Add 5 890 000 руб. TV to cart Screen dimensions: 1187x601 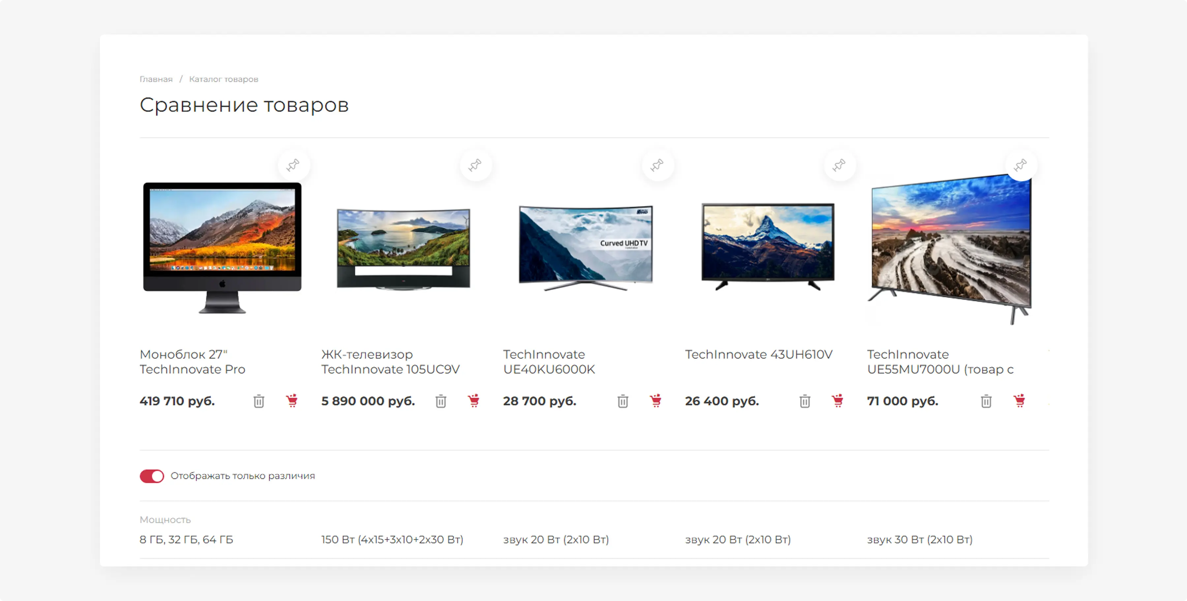(x=474, y=401)
